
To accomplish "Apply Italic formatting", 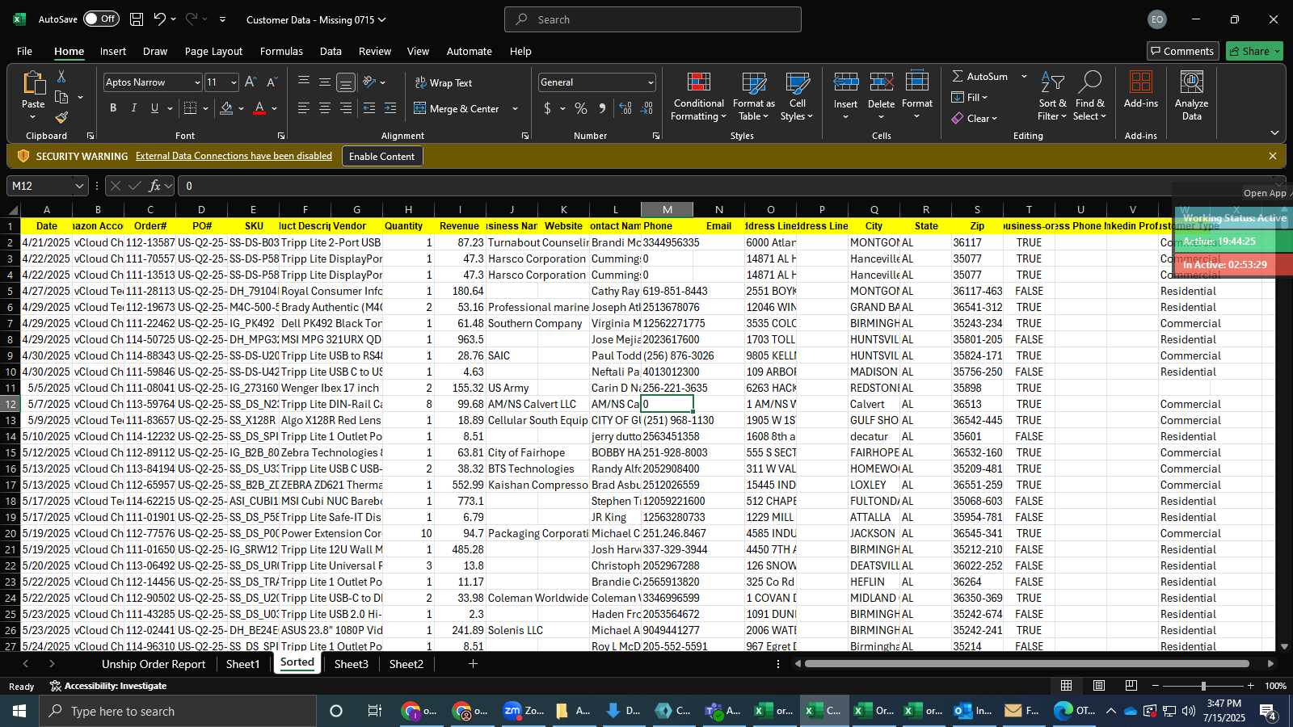I will click(x=133, y=108).
